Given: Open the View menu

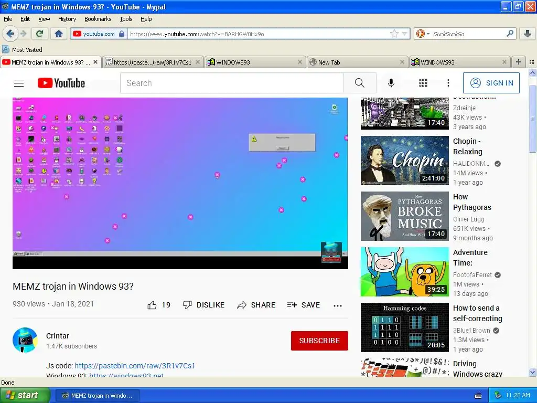Looking at the screenshot, I should [44, 19].
